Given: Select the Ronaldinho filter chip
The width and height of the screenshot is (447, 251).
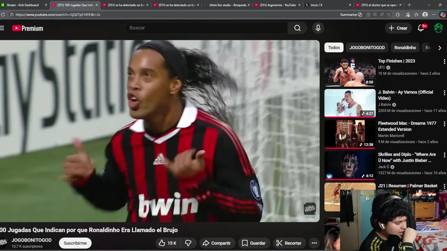Looking at the screenshot, I should (405, 47).
